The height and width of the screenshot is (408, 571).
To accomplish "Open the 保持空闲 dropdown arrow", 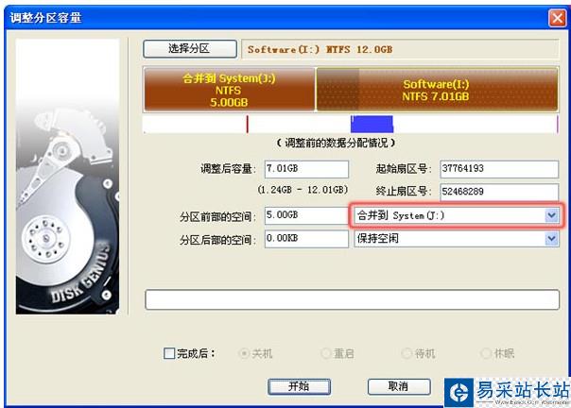I will (552, 239).
